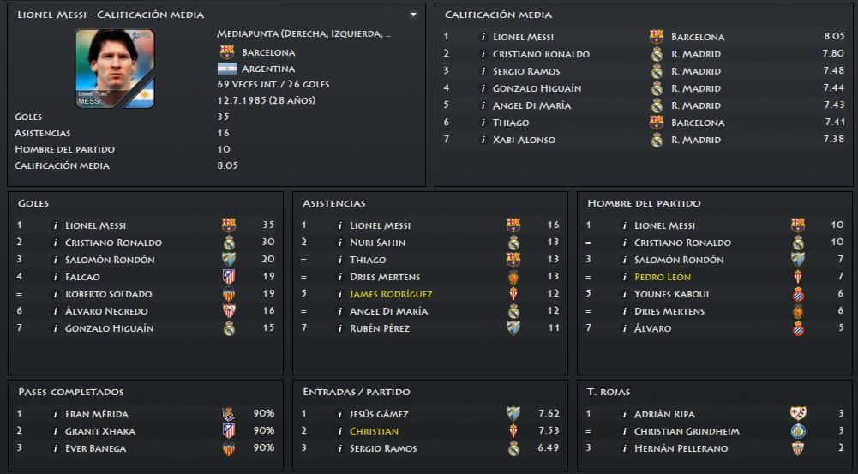Viewport: 858px width, 474px height.
Task: Open the Lionel Messi panel dropdown arrow
Action: click(413, 15)
